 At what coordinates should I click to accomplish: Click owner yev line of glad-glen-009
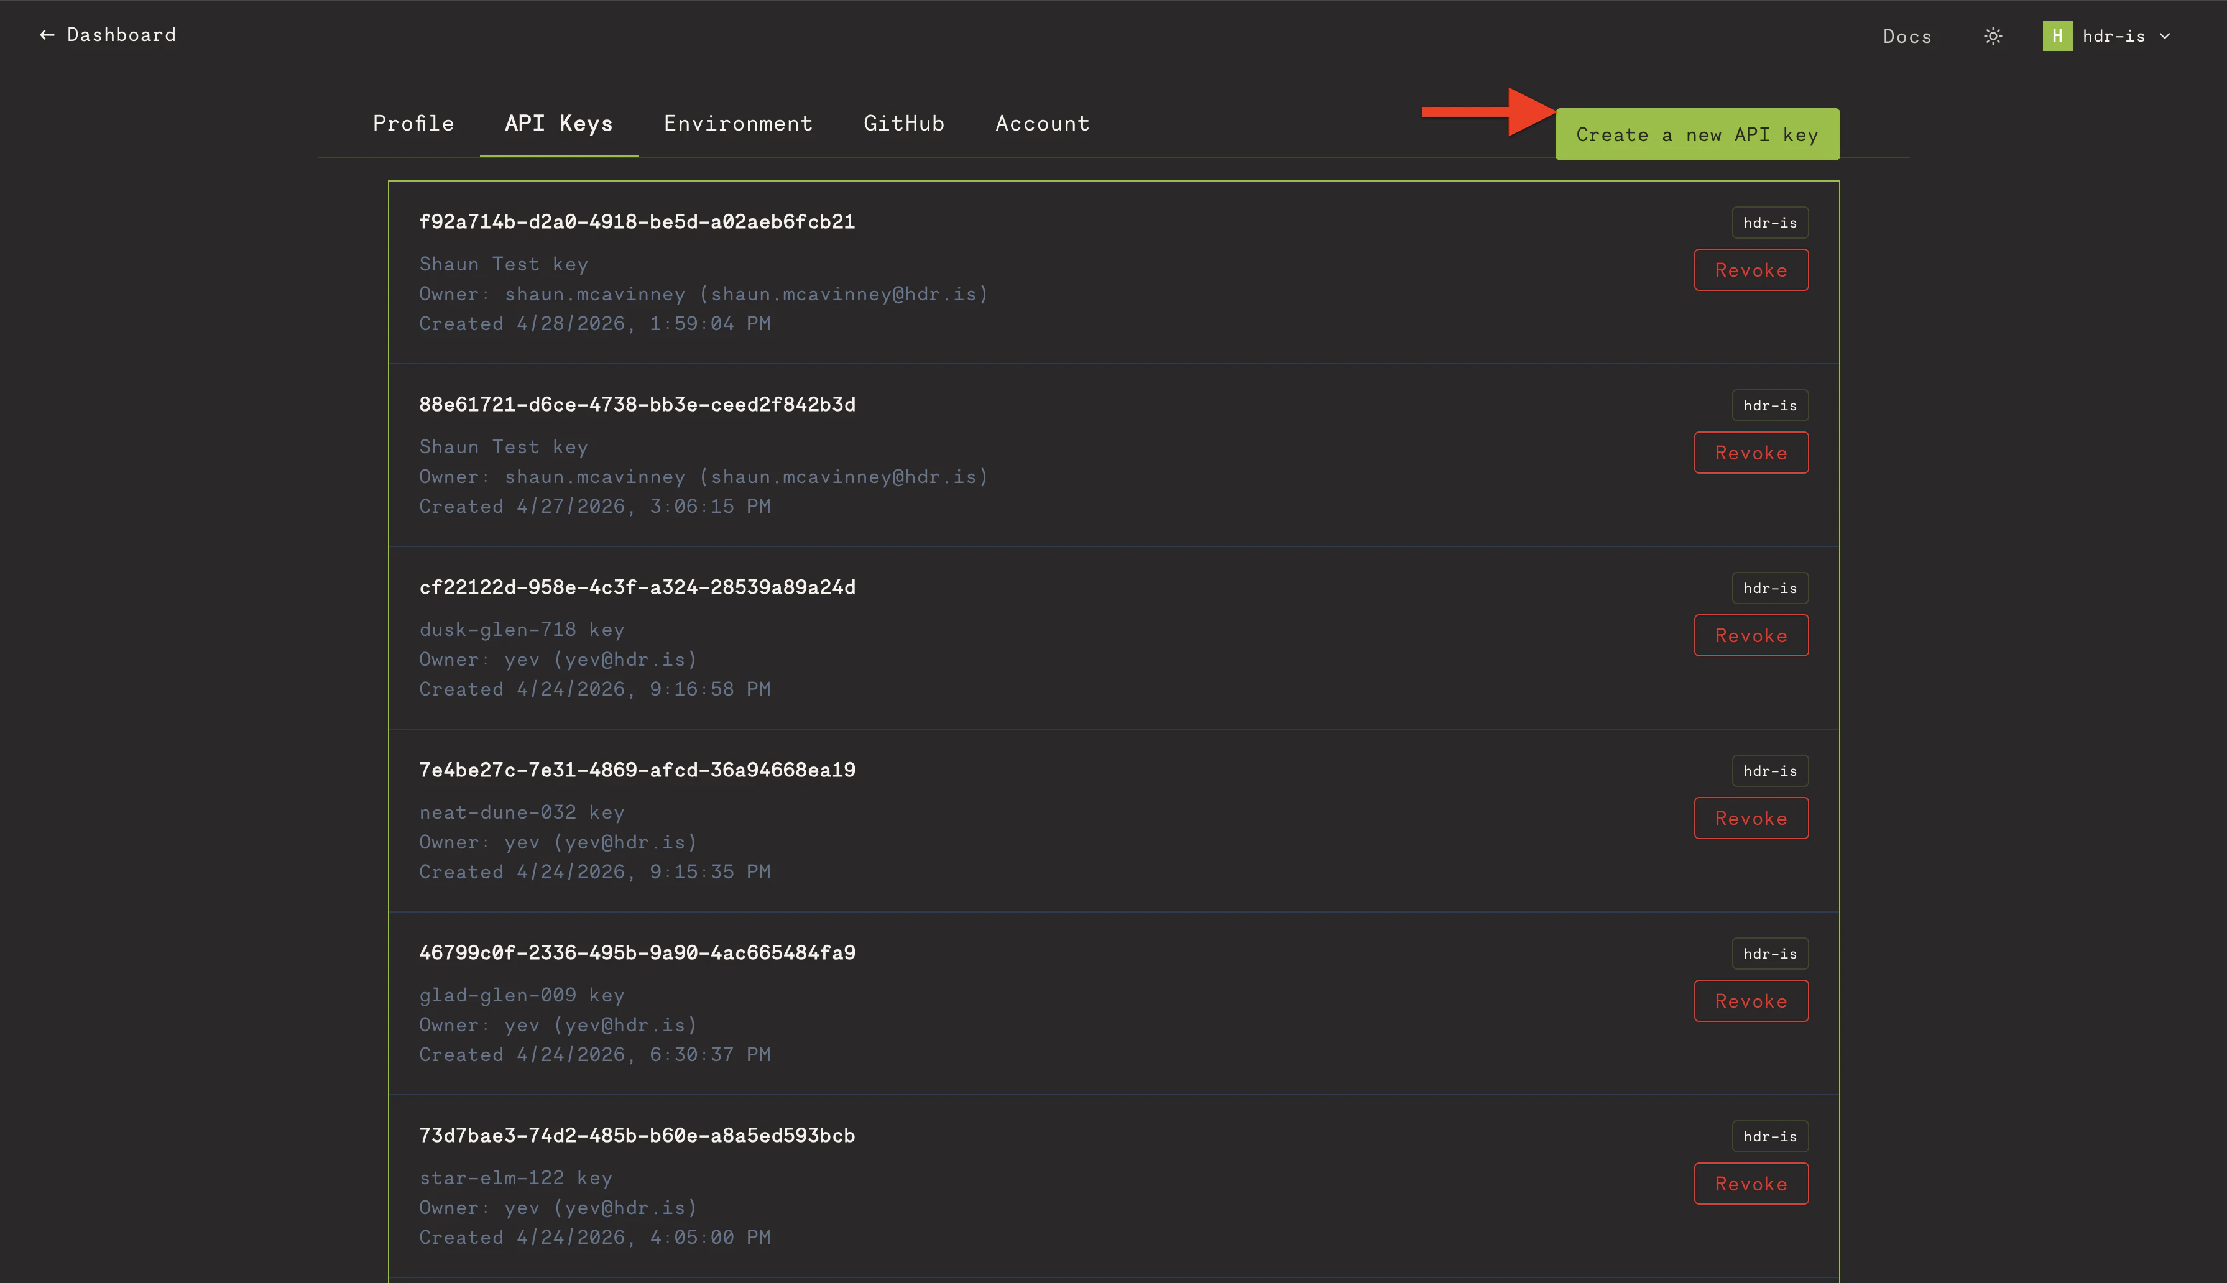[x=558, y=1025]
